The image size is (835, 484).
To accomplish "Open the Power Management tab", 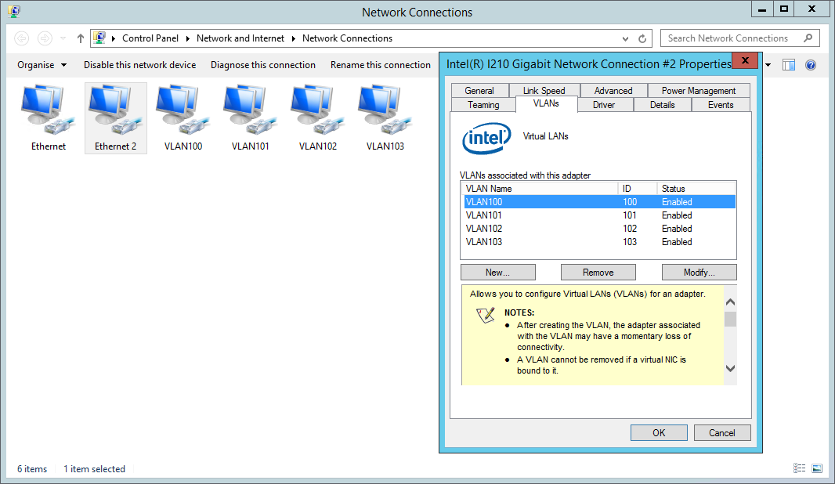I will coord(699,91).
